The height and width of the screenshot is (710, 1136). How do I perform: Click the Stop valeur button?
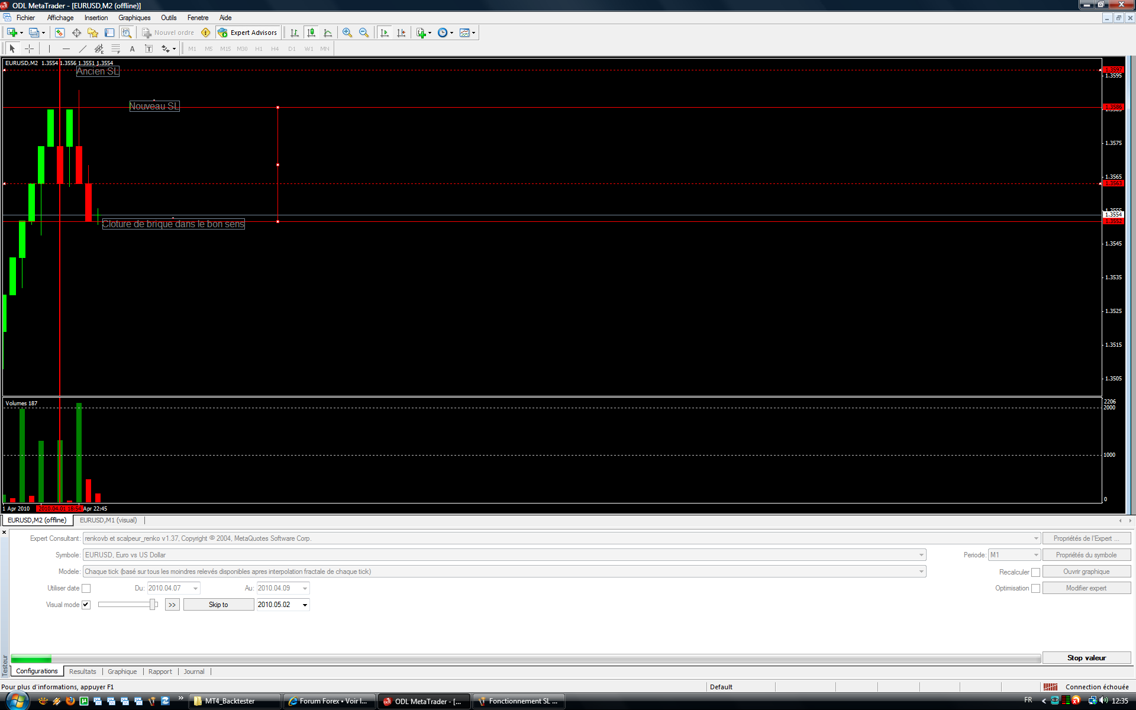click(x=1086, y=658)
